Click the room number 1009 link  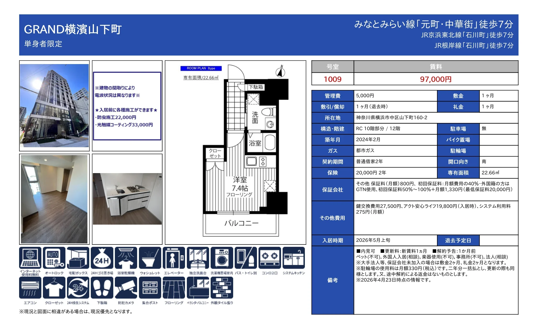click(332, 79)
